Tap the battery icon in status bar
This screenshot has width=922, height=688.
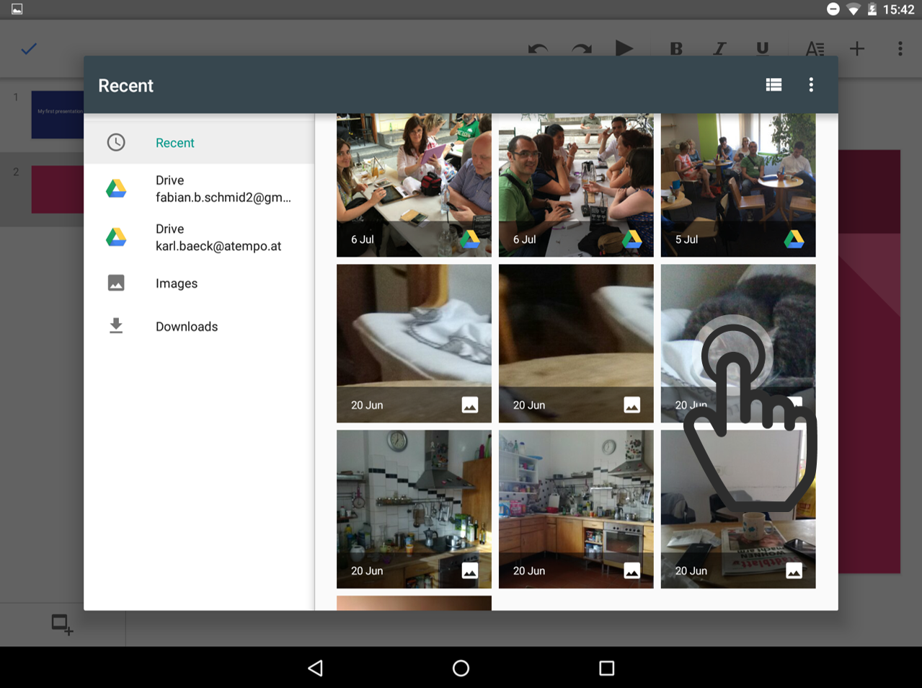(x=872, y=9)
